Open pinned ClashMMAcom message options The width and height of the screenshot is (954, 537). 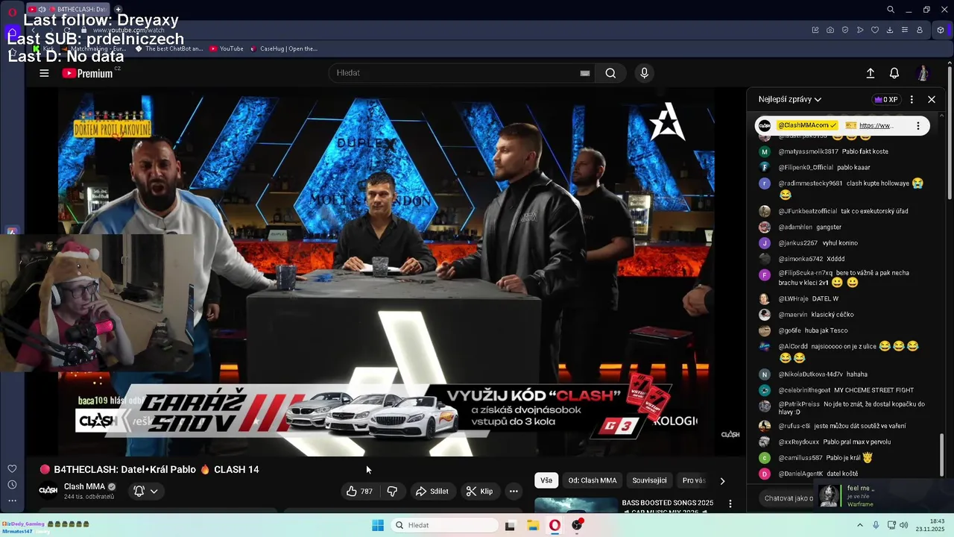[918, 125]
